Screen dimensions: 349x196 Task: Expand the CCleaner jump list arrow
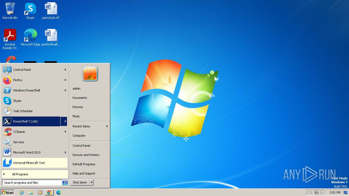(x=65, y=132)
